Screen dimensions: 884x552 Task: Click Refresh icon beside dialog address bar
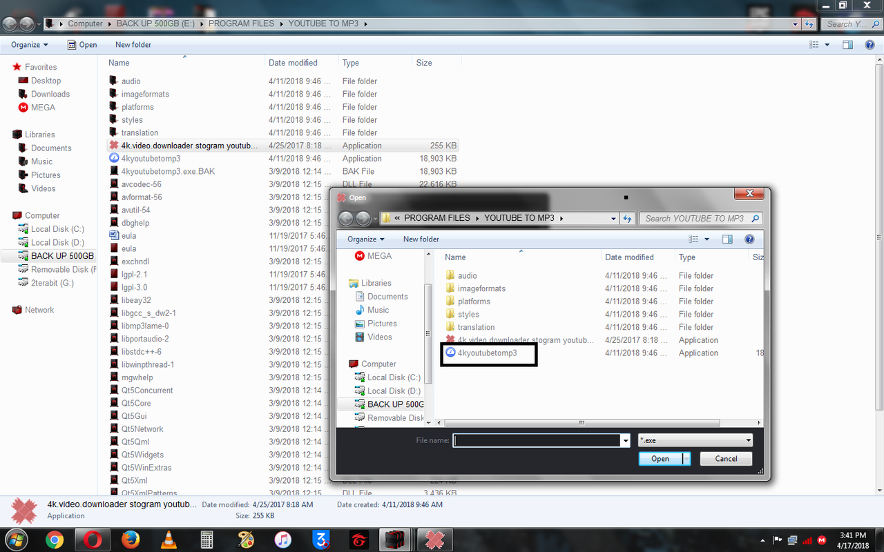(627, 218)
